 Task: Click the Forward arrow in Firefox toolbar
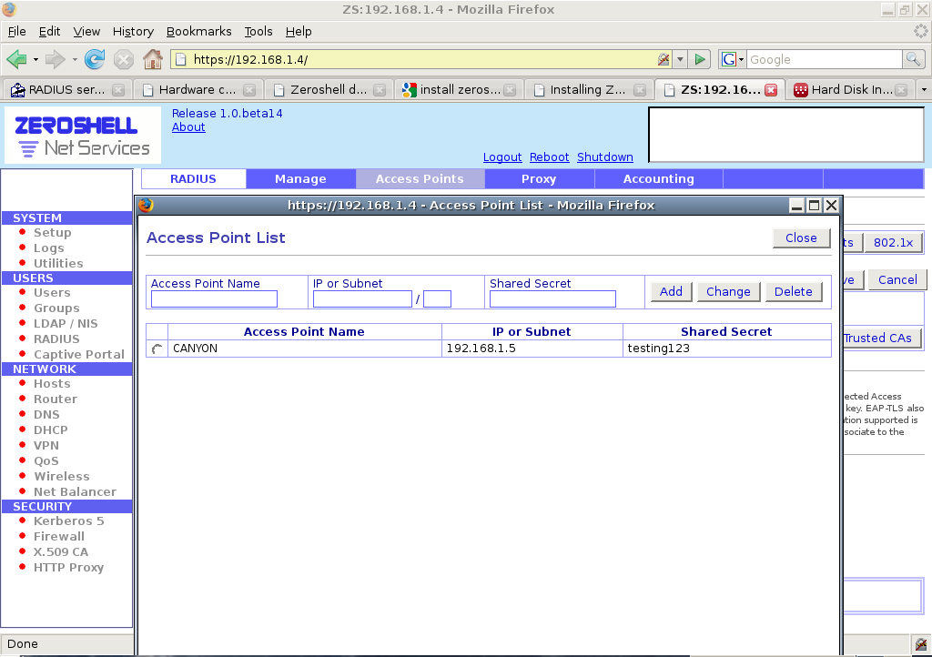[56, 59]
